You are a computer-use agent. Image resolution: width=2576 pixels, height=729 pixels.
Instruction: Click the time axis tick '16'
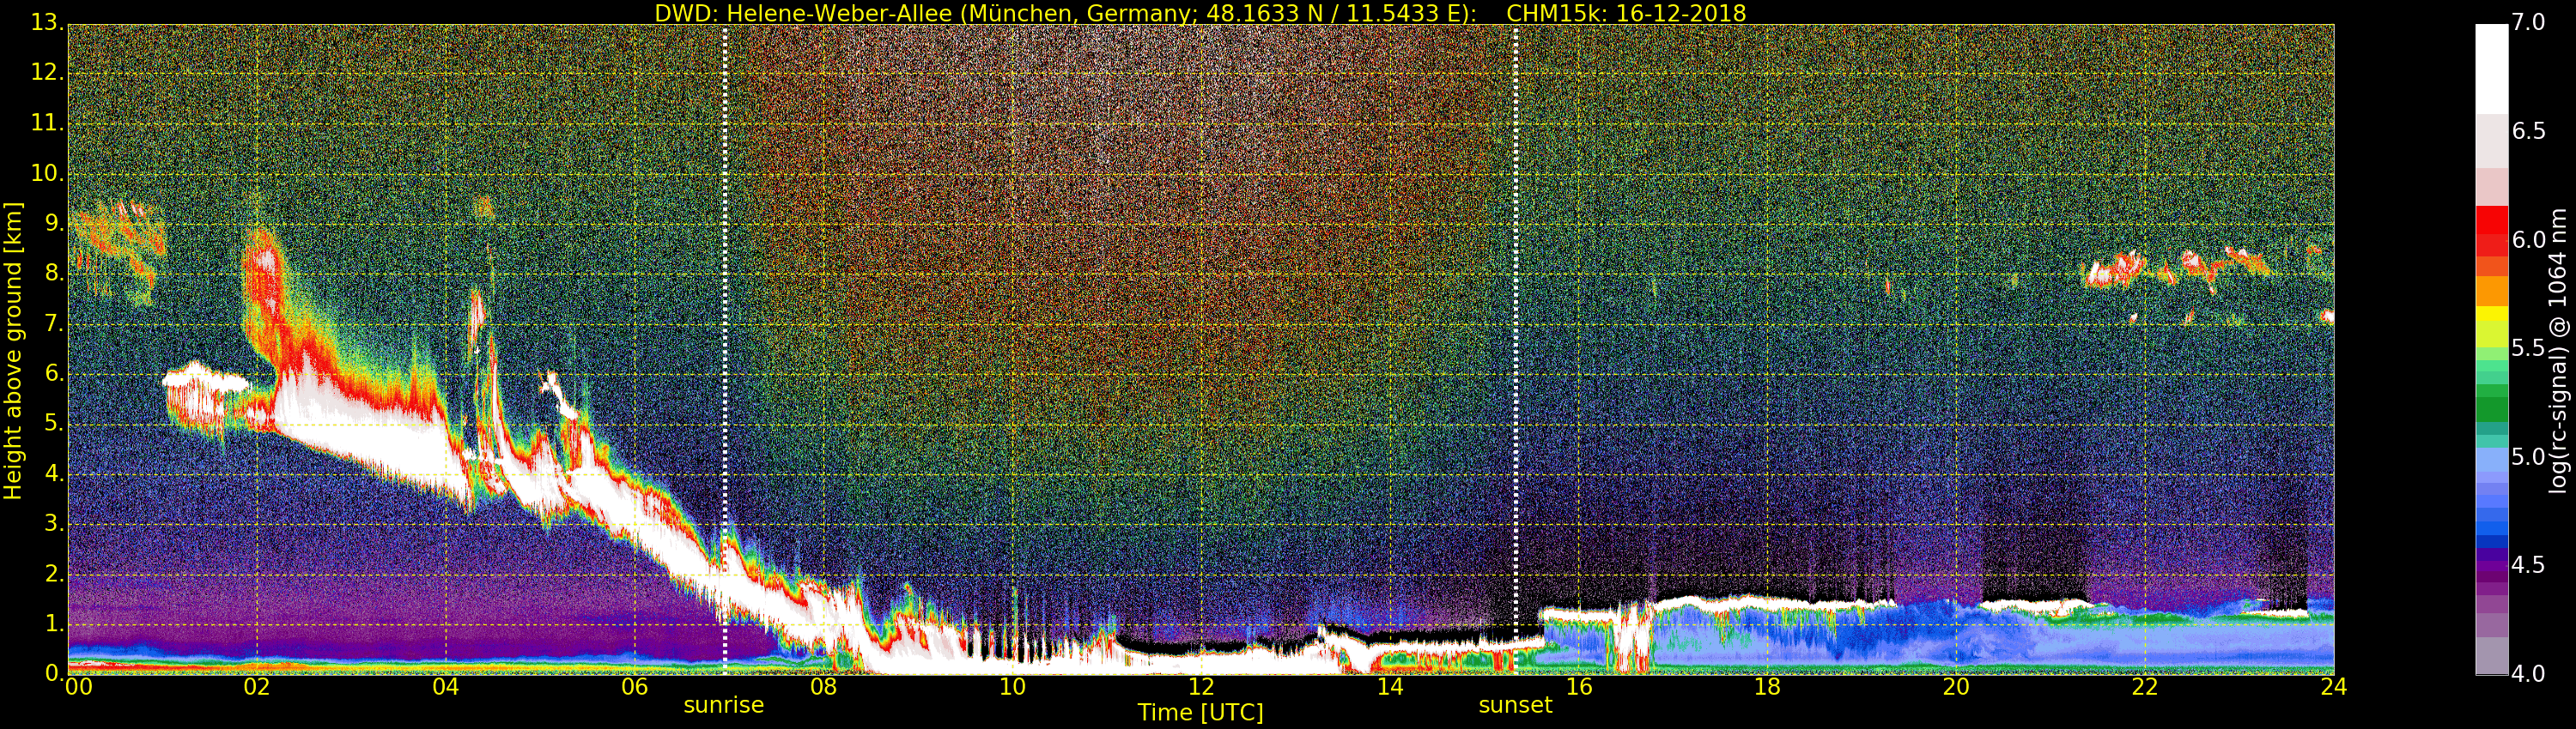tap(1579, 687)
